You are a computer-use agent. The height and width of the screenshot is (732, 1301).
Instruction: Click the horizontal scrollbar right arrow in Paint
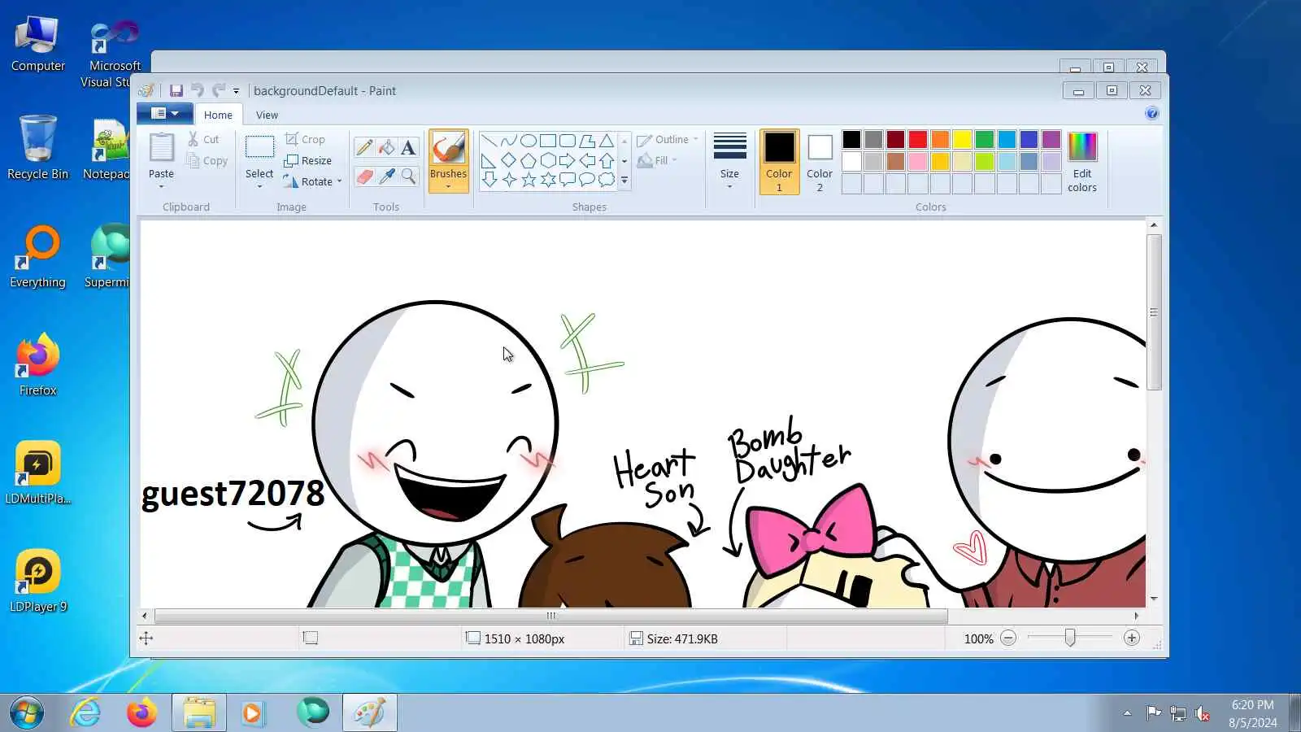point(1137,616)
